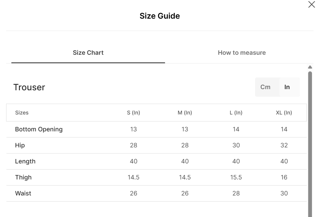Screen dimensions: 321x217
Task: Select the Thigh row label
Action: tap(23, 177)
